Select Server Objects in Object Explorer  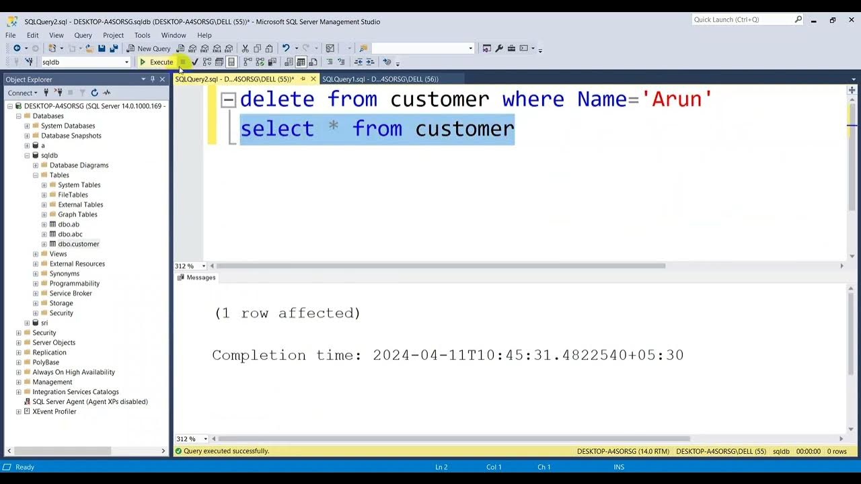(x=54, y=342)
